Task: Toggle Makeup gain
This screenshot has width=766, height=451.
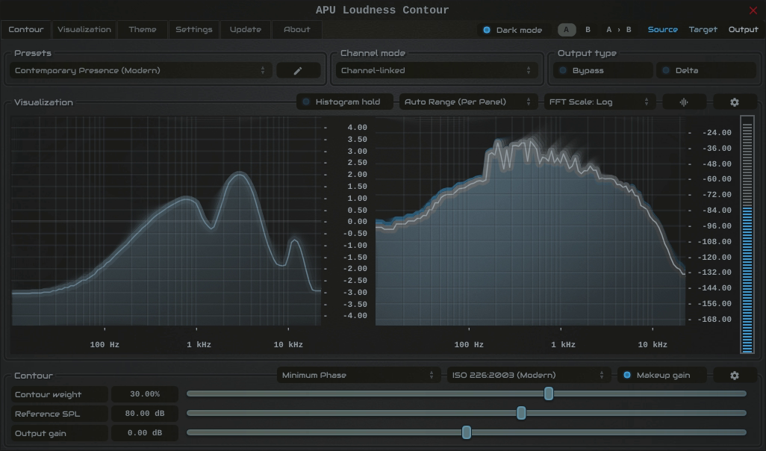Action: coord(661,376)
